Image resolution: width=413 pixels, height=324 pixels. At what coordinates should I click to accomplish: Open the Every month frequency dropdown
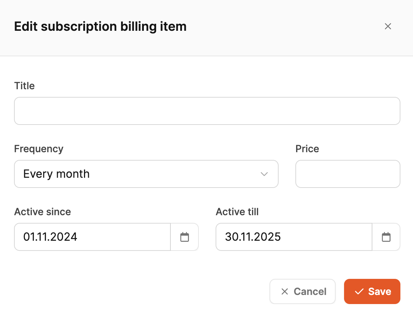(x=140, y=174)
